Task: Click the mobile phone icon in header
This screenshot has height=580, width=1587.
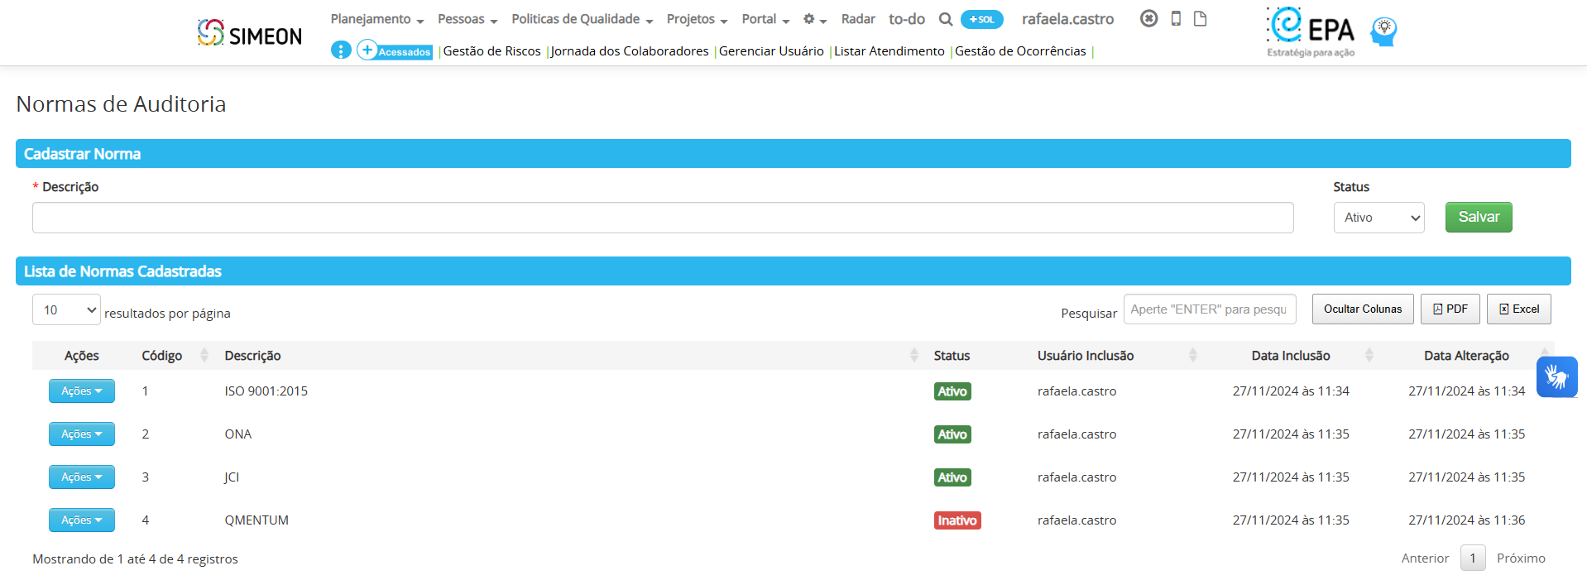Action: click(x=1175, y=18)
